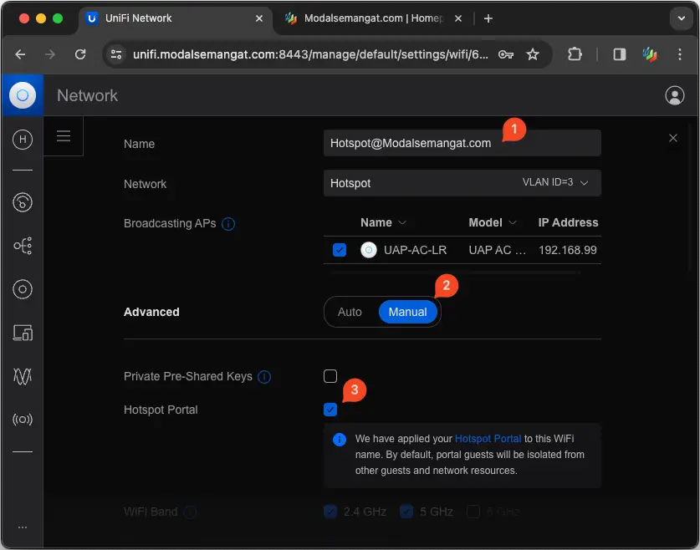Reload the UniFi page
The image size is (700, 550).
tap(80, 54)
